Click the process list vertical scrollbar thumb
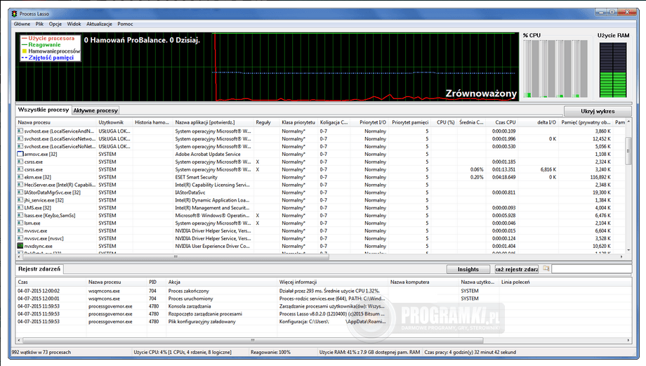This screenshot has width=646, height=366. [628, 151]
